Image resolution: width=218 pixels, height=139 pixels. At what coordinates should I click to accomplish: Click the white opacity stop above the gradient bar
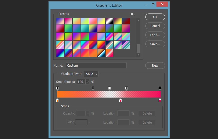[x=110, y=88]
